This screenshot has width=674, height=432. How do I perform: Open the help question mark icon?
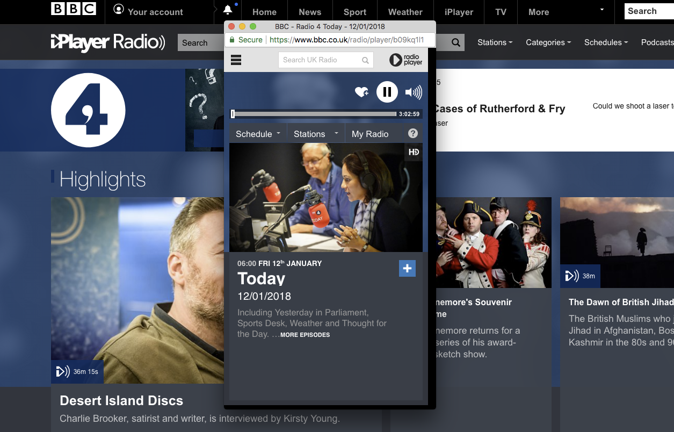412,133
